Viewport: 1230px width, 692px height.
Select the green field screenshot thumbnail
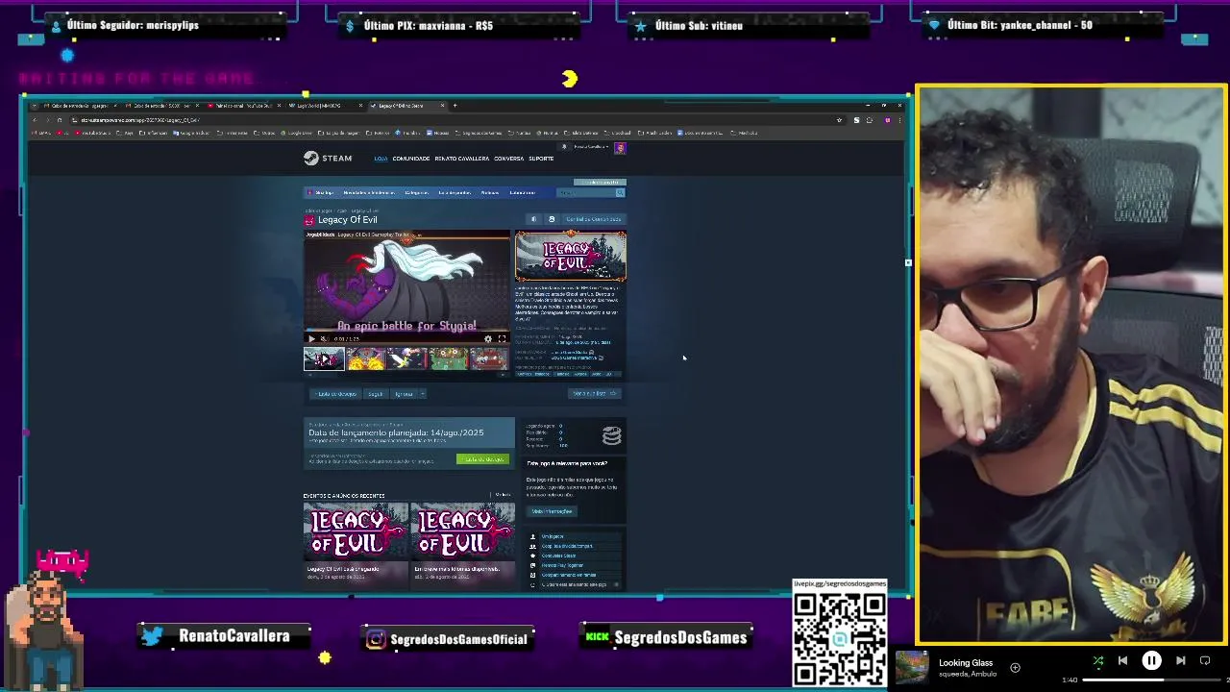click(x=448, y=358)
